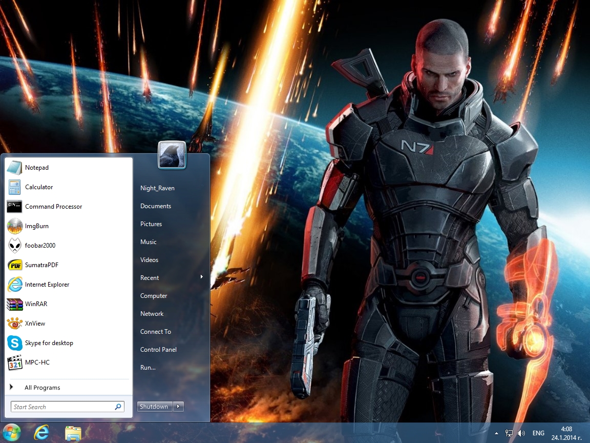Open ImgBurn using its flame disc icon

pyautogui.click(x=15, y=226)
